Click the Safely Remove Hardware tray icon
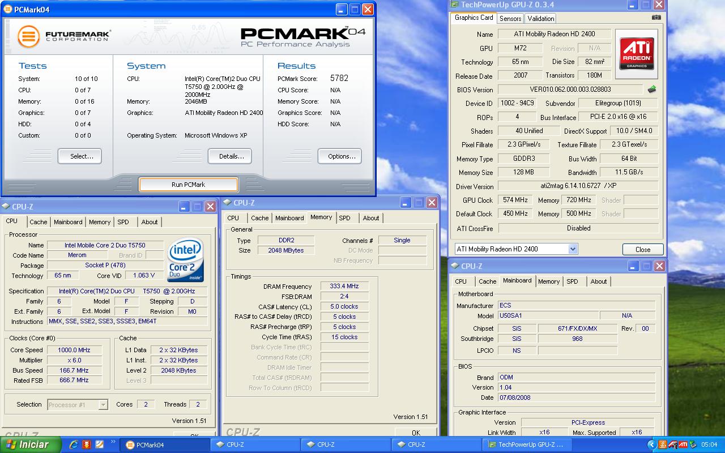This screenshot has width=725, height=453. 694,445
